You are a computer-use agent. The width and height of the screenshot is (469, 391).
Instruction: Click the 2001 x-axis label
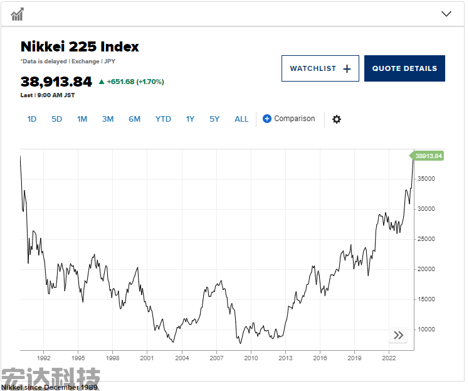147,358
